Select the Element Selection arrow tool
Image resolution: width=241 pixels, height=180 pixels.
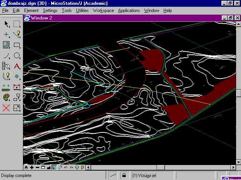pos(6,24)
